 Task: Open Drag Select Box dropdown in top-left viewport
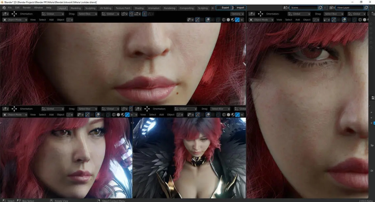pyautogui.click(x=87, y=14)
